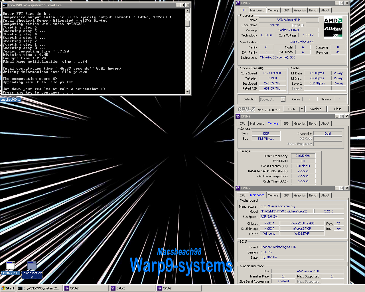Screen dimensions: 365x292
Task: Click the Multiplier value x 13.0
Action: pyautogui.click(x=272, y=78)
